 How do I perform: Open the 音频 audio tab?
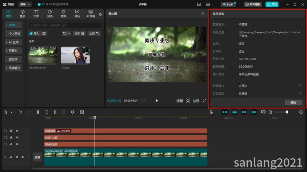point(22,14)
